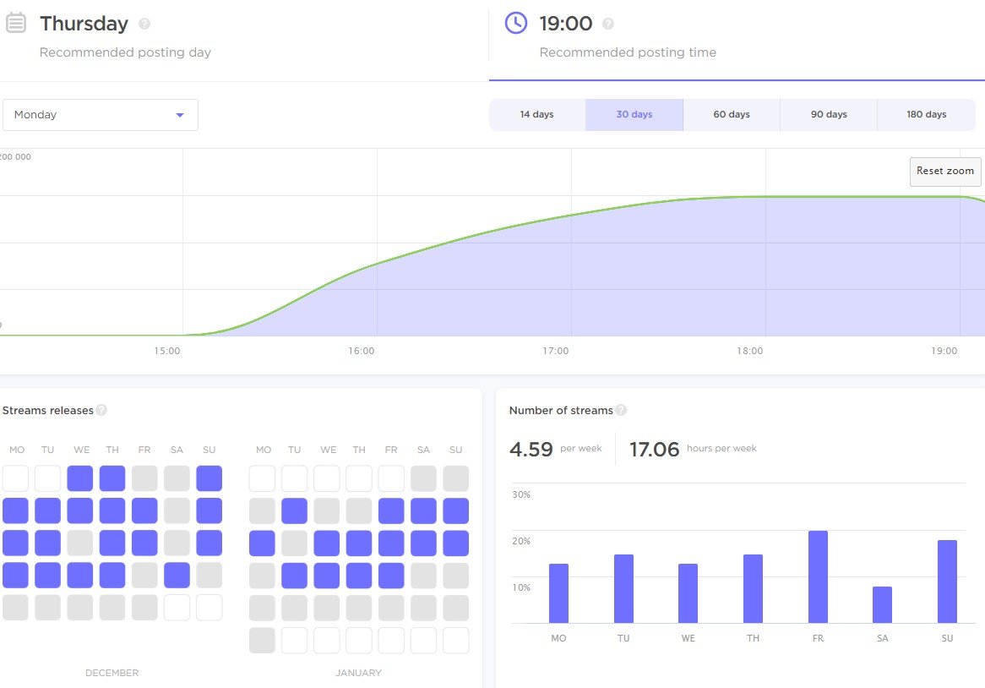Image resolution: width=985 pixels, height=688 pixels.
Task: Click the Monday bar in streams chart
Action: [x=558, y=593]
